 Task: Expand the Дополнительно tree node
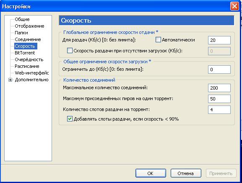pos(10,80)
